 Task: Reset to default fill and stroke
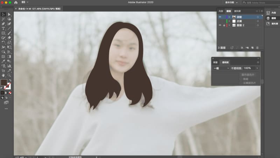click(x=2, y=88)
